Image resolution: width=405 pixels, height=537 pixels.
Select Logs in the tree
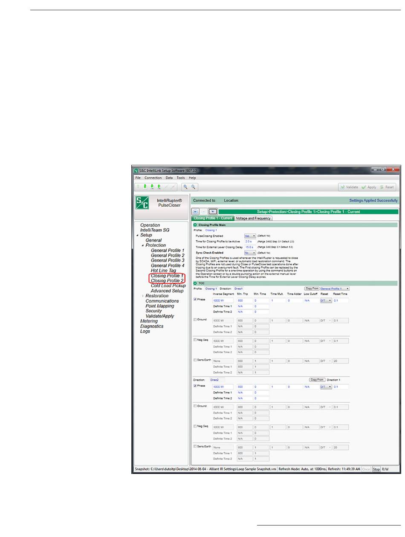point(145,331)
